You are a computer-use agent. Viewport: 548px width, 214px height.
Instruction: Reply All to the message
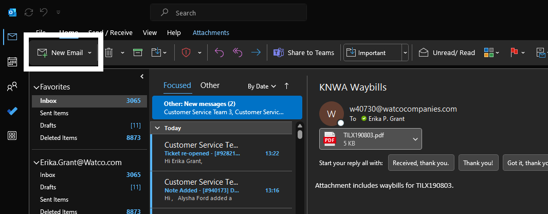tap(238, 53)
